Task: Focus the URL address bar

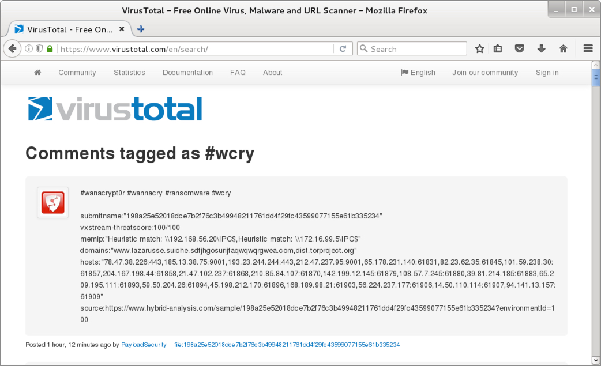Action: pyautogui.click(x=196, y=48)
